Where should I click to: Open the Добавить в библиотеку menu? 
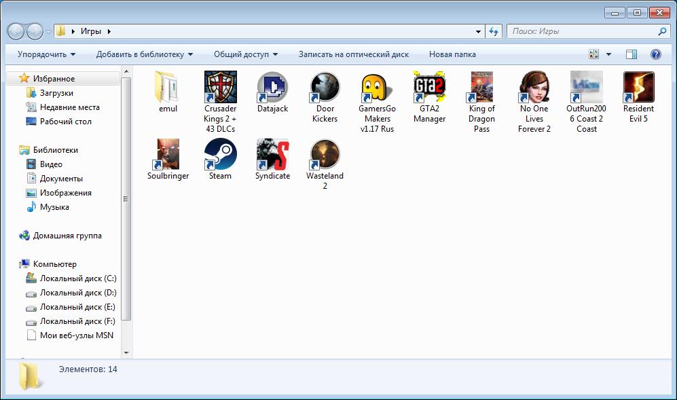[145, 54]
